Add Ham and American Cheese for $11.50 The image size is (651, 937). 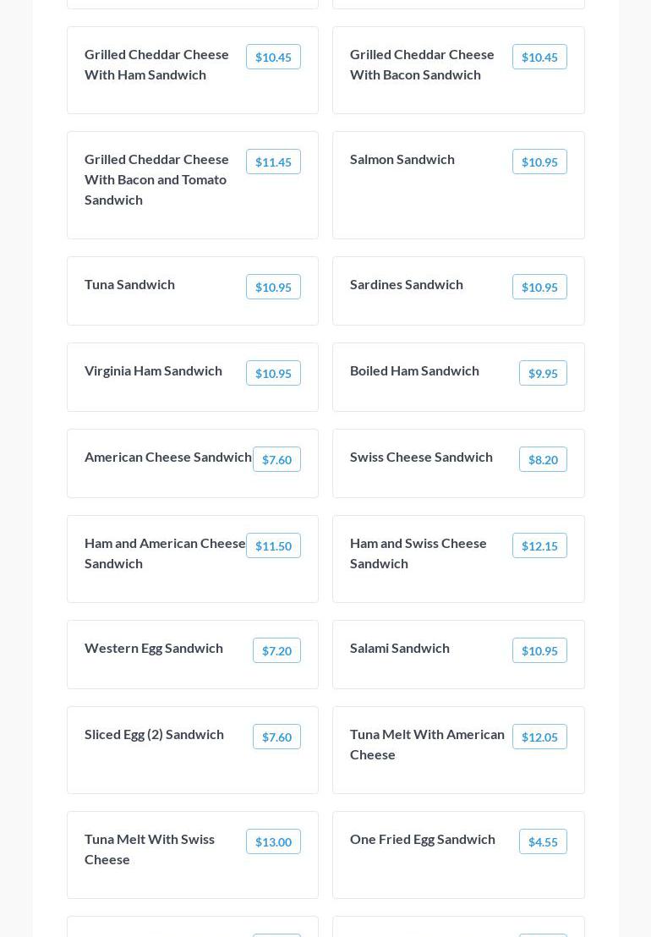[273, 545]
